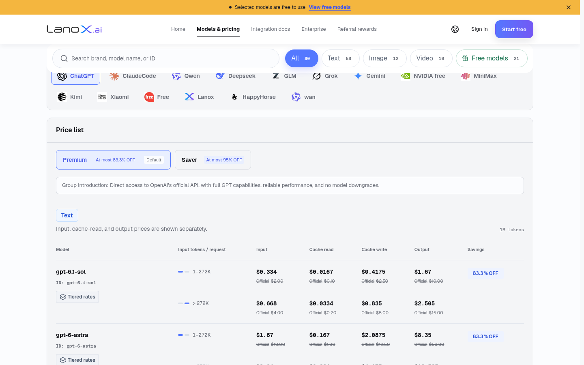
Task: Click the Free models gift icon
Action: tap(465, 58)
